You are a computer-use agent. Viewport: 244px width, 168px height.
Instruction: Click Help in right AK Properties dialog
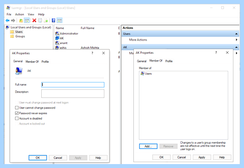222,157
